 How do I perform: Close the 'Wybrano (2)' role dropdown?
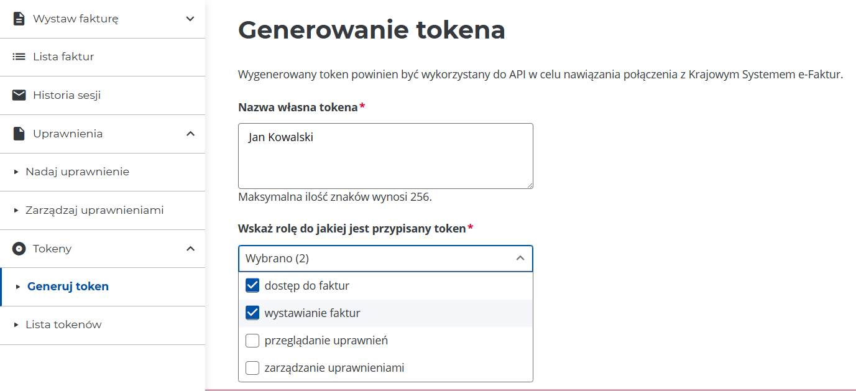[520, 259]
